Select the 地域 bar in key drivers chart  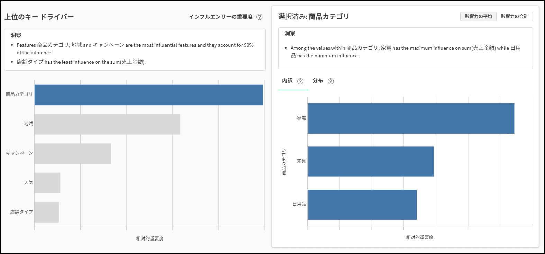(107, 124)
